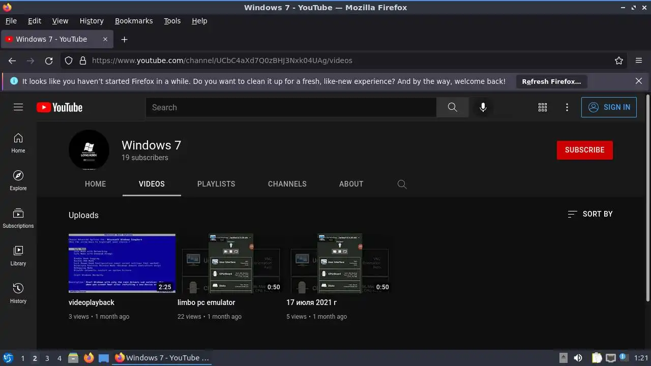The image size is (651, 366).
Task: Click the page vertical scrollbar
Action: (647, 198)
